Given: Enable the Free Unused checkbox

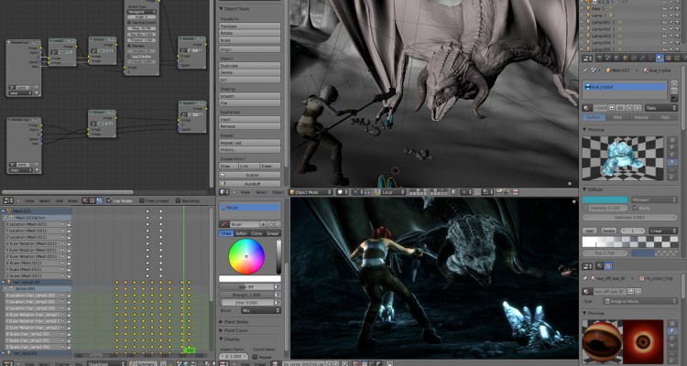Looking at the screenshot, I should (x=142, y=200).
